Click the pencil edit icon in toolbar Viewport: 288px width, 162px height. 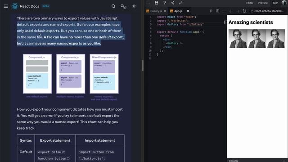(x=180, y=3)
